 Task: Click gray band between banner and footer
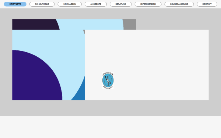click(110, 108)
